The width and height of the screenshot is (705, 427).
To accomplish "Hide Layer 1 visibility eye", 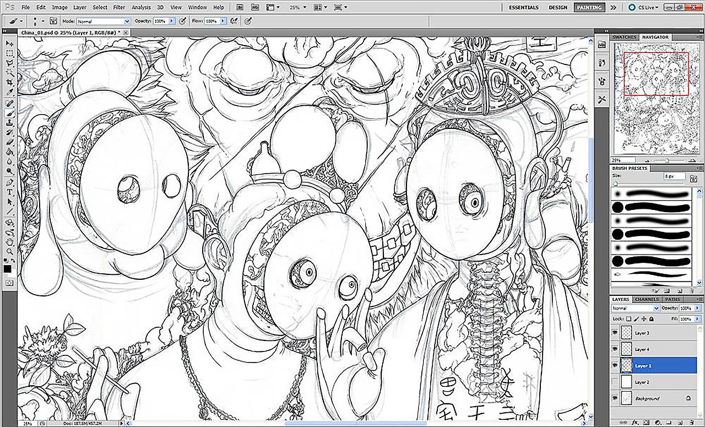I will point(616,365).
